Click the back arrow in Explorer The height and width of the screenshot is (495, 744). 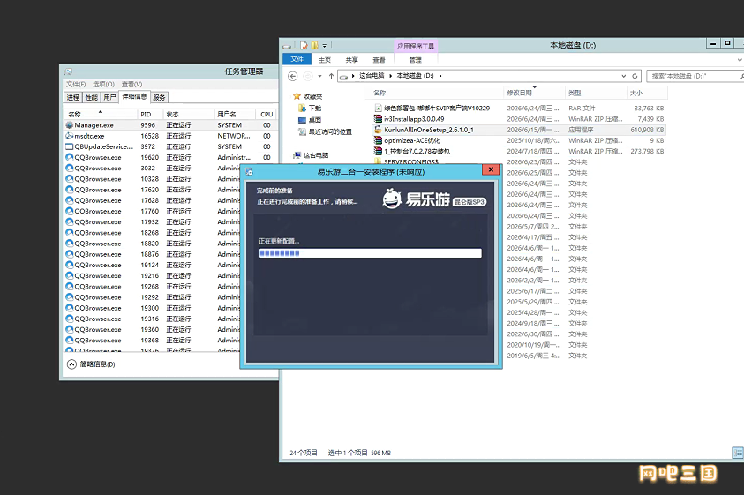[293, 76]
